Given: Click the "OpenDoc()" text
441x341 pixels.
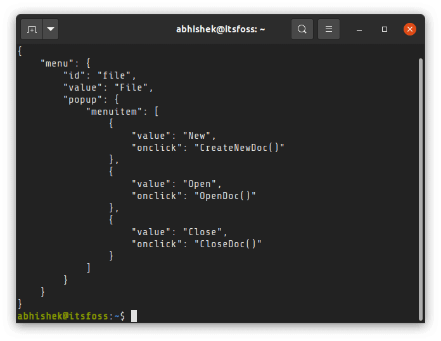Looking at the screenshot, I should click(x=225, y=196).
